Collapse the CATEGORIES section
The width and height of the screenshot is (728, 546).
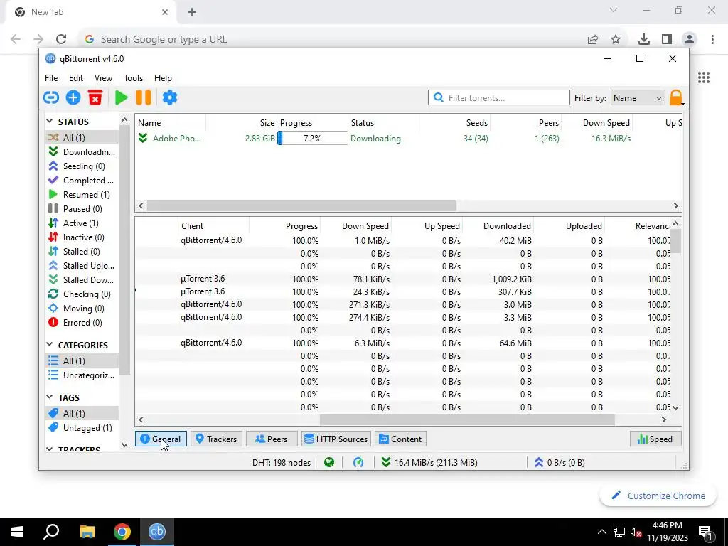pyautogui.click(x=50, y=345)
